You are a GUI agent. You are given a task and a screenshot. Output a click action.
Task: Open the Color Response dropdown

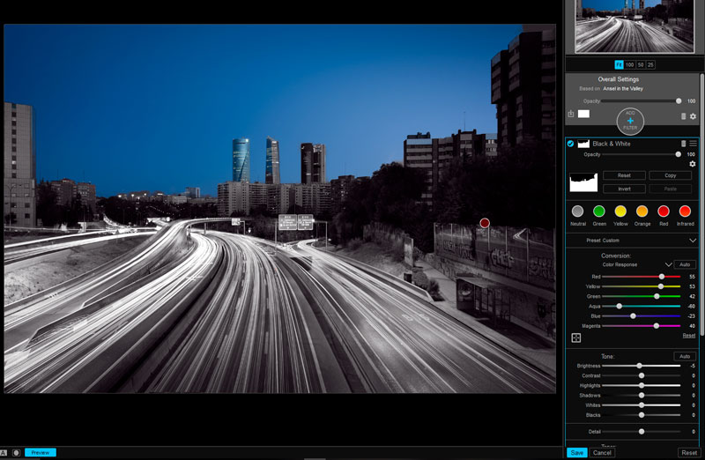pos(668,264)
